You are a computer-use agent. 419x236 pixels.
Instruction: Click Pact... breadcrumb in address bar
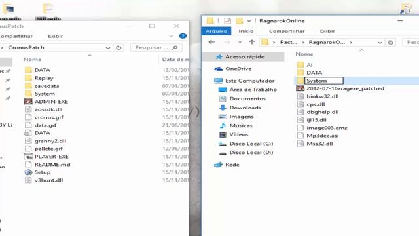[288, 42]
